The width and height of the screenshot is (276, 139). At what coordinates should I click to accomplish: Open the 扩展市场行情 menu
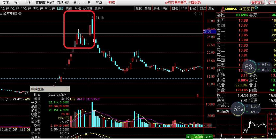click(x=45, y=3)
